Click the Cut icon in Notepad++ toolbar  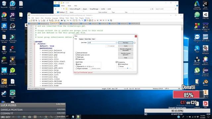pyautogui.click(x=47, y=20)
